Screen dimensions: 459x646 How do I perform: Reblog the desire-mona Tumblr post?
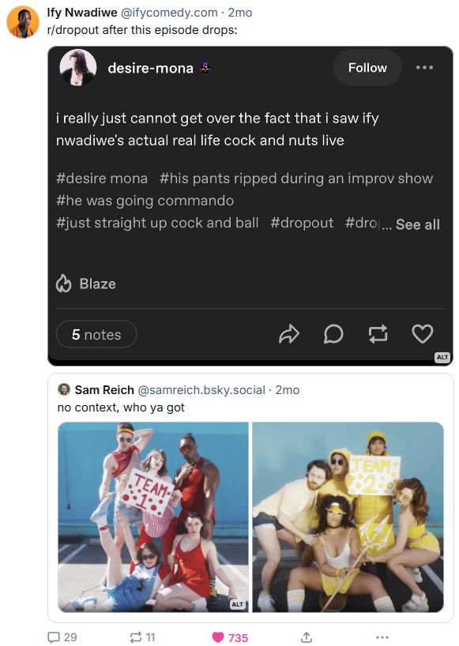[x=378, y=334]
